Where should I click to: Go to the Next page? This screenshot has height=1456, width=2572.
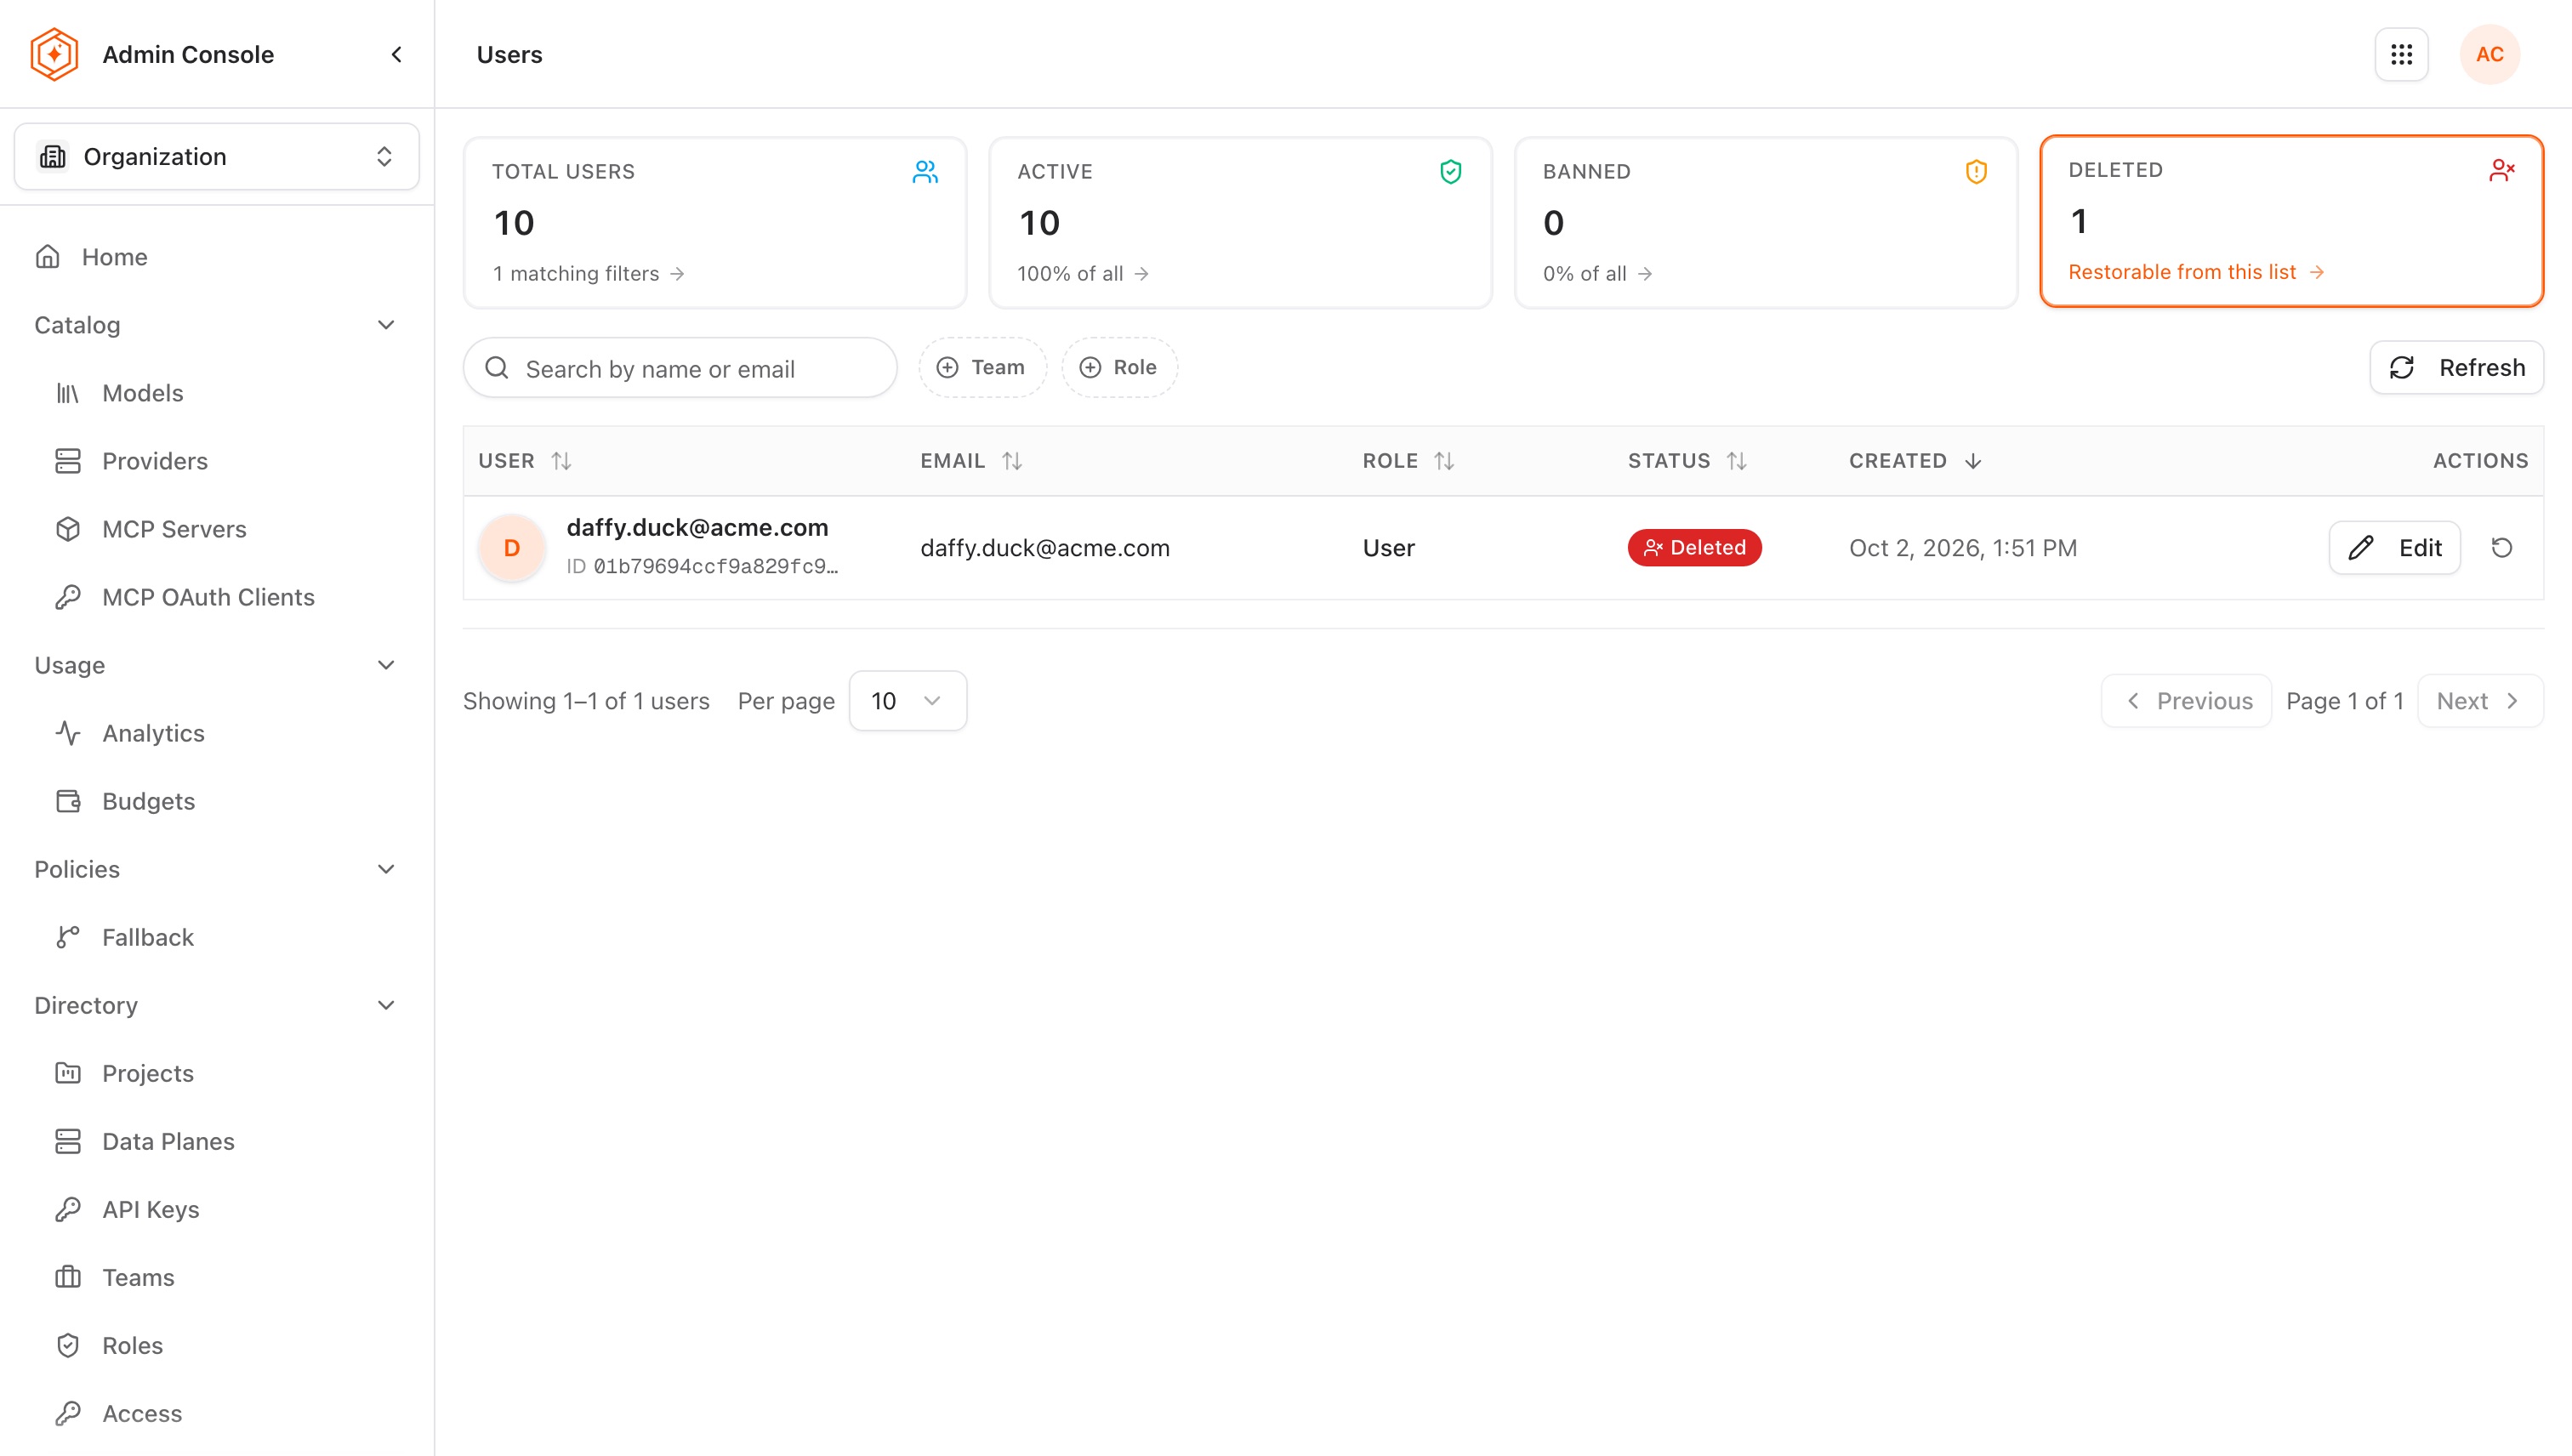click(x=2480, y=700)
